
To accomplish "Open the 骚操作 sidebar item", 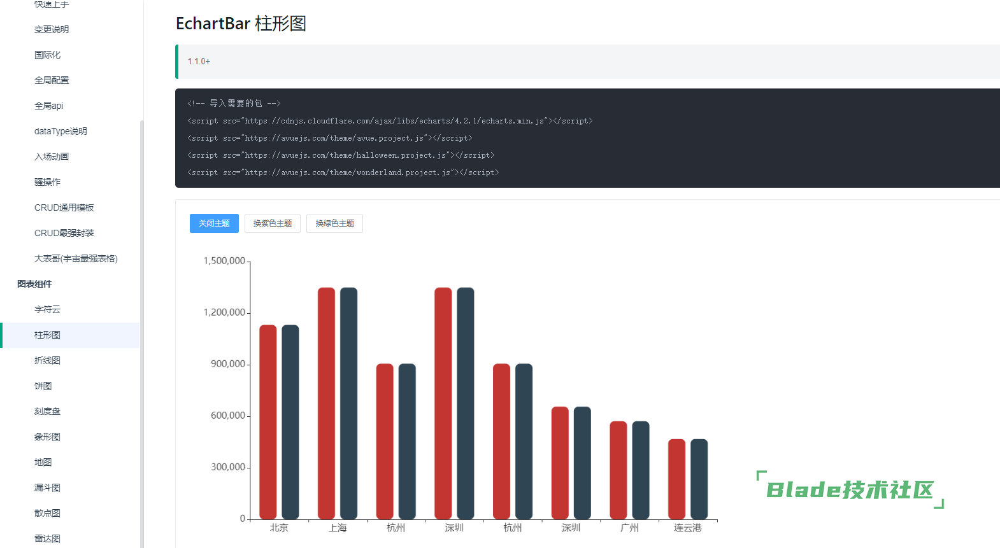I will (48, 182).
